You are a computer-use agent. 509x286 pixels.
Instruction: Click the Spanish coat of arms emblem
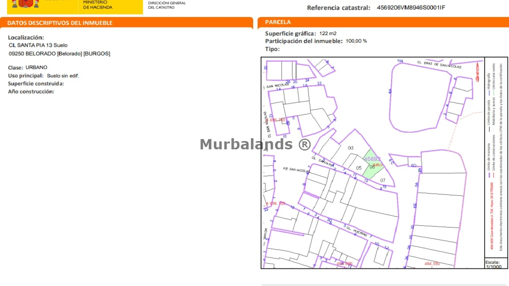(25, 4)
